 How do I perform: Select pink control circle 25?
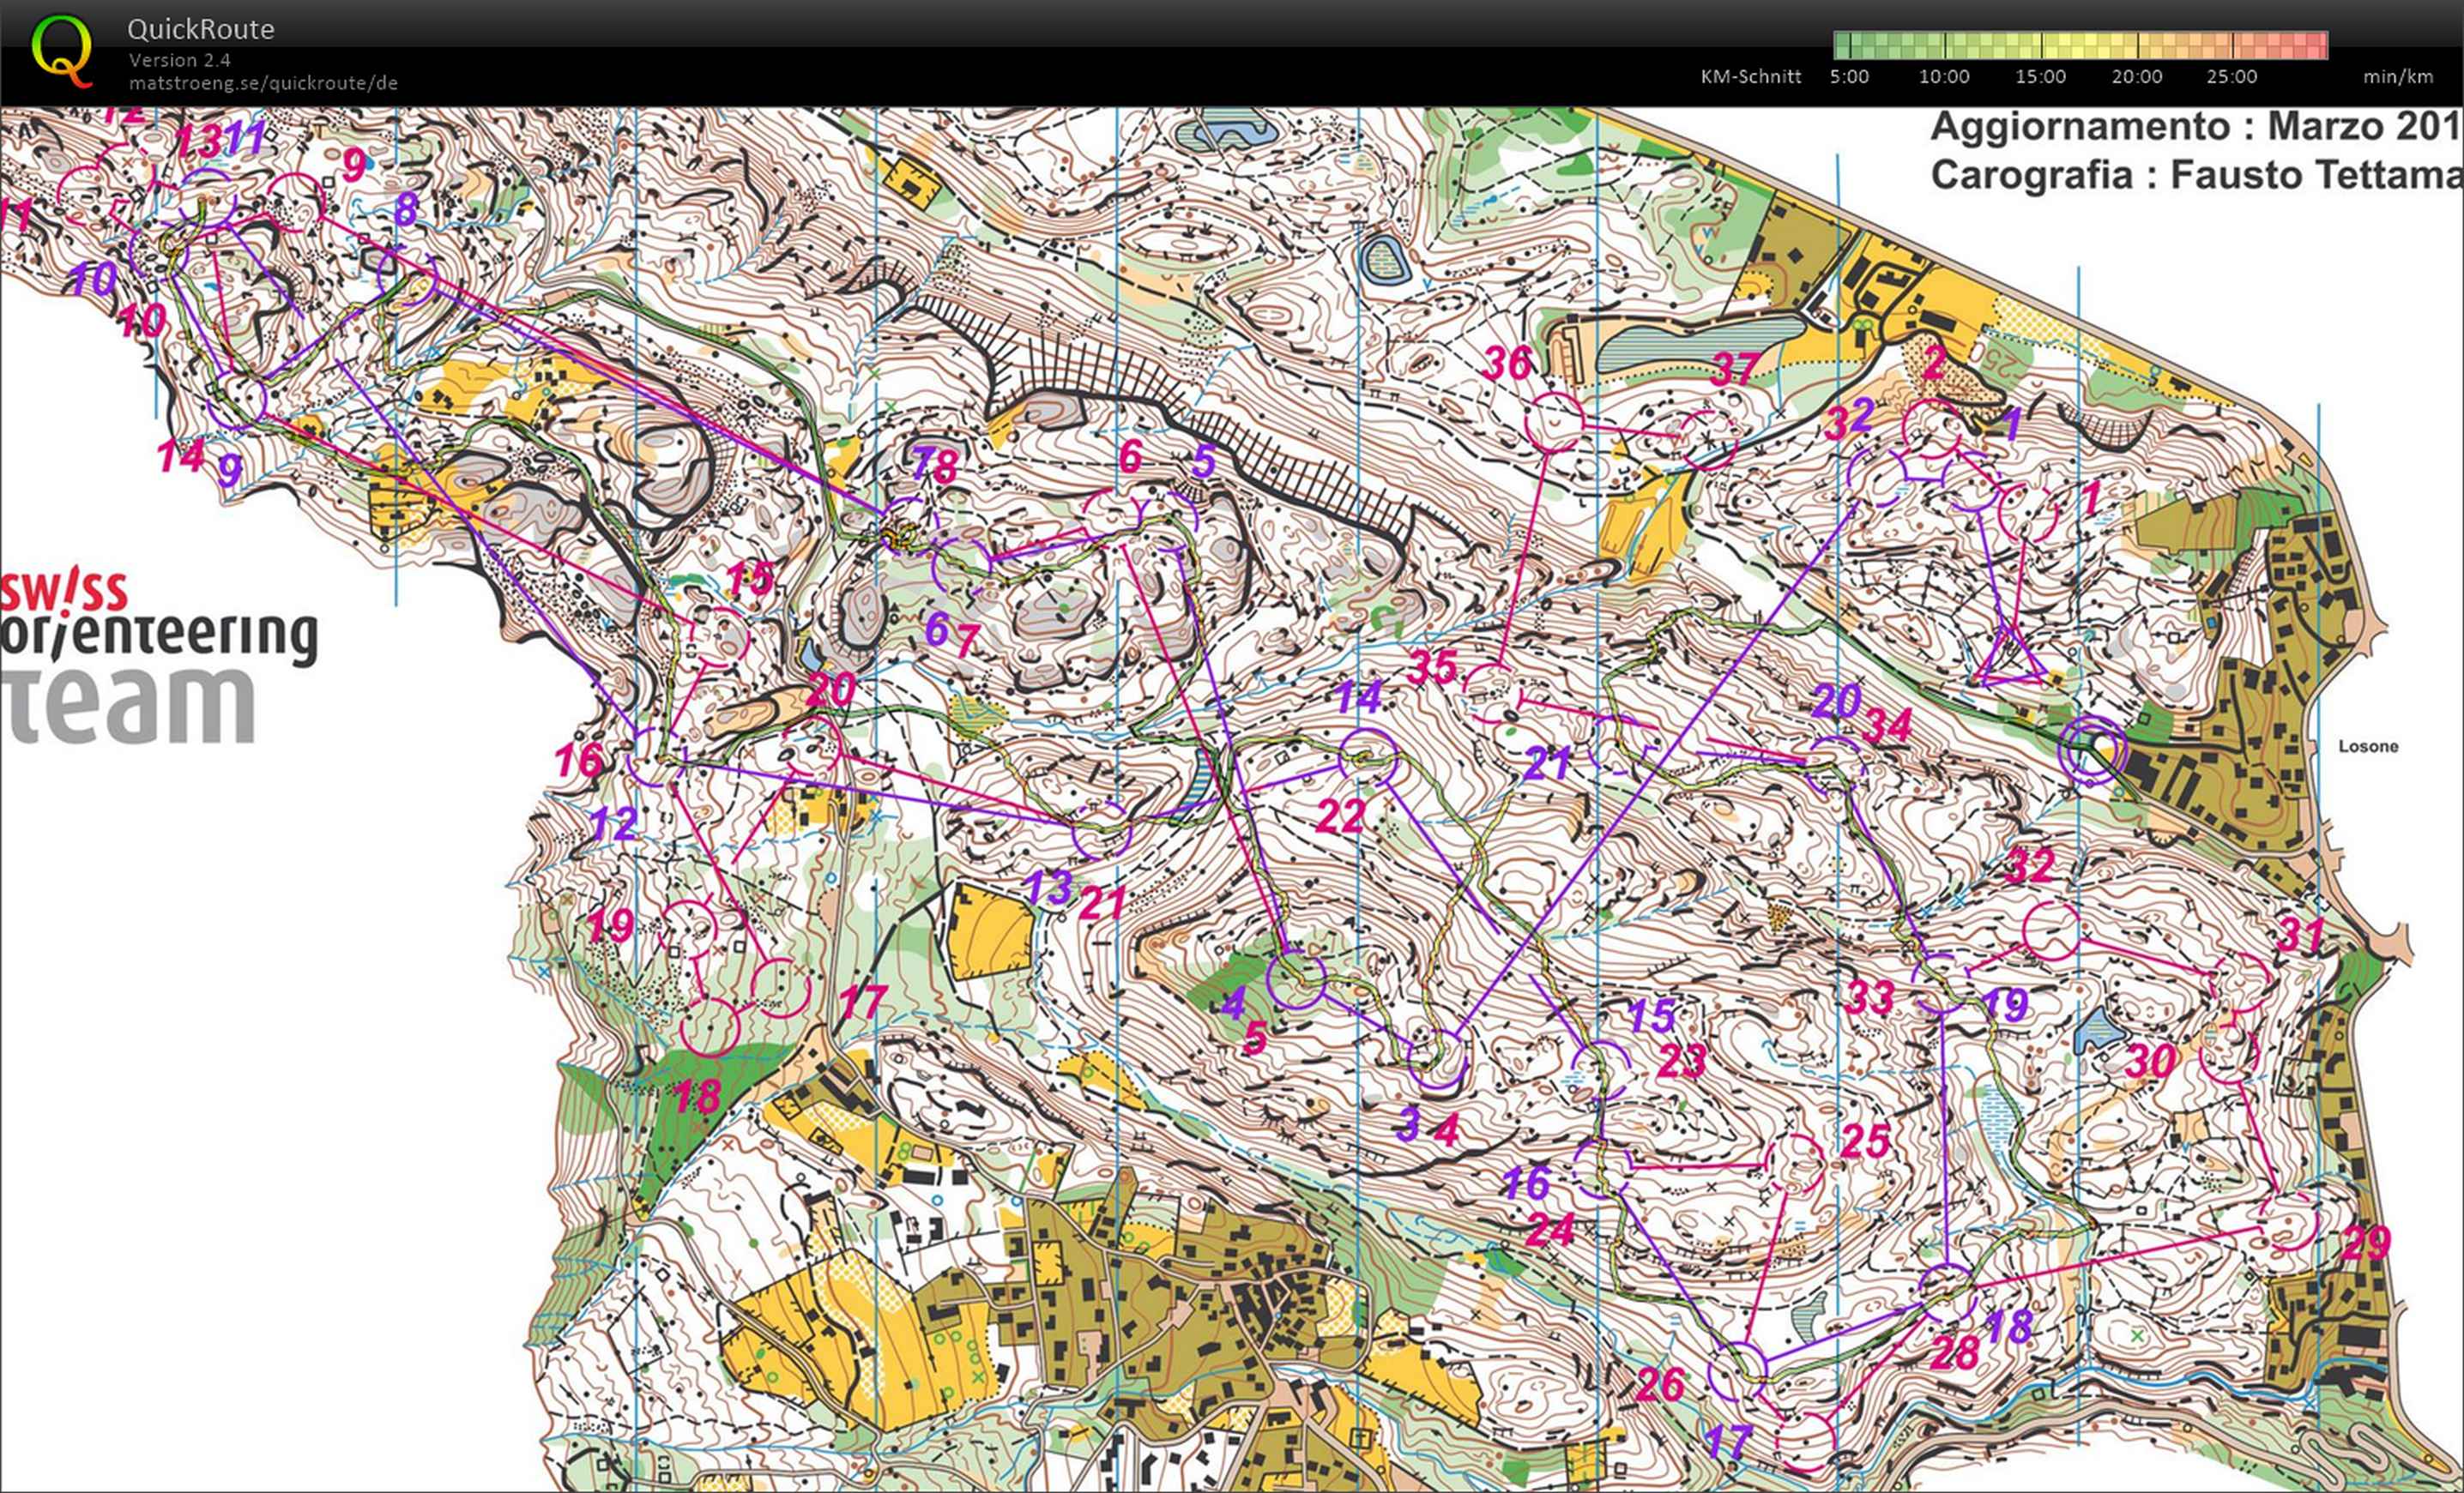[1795, 1165]
